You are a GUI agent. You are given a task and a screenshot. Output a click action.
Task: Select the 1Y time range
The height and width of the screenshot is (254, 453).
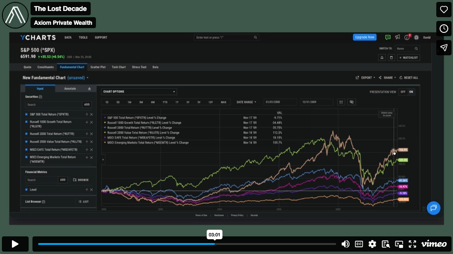click(x=177, y=102)
